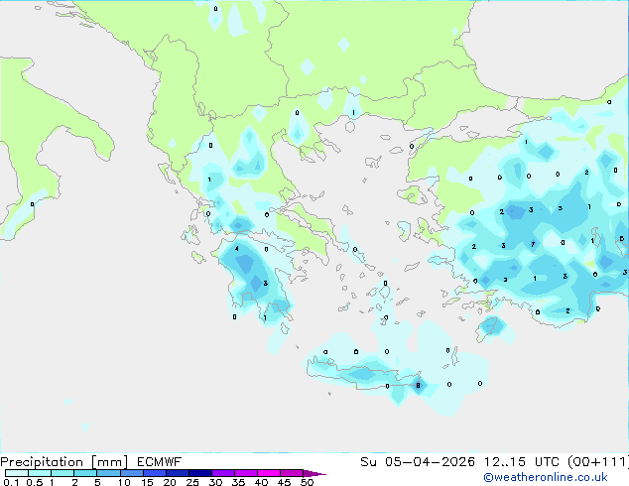Click the 0.1–0.5 mm legend swatch
The height and width of the screenshot is (486, 629).
[x=17, y=473]
